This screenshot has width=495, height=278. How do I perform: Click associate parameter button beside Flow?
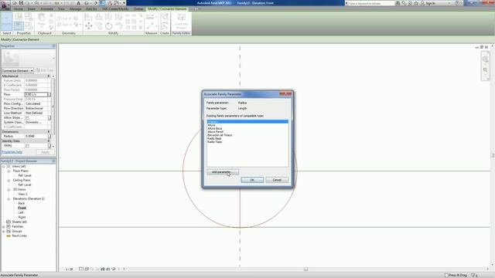point(49,94)
